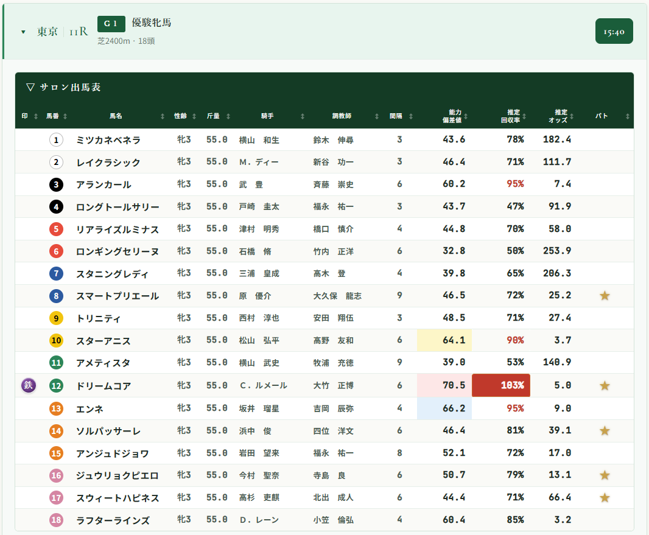Screen dimensions: 649x535
Task: Open horse name ミツカネベネラ
Action: [x=108, y=140]
